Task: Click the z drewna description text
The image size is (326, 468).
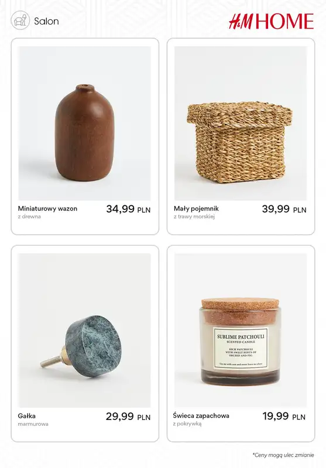Action: [x=29, y=216]
